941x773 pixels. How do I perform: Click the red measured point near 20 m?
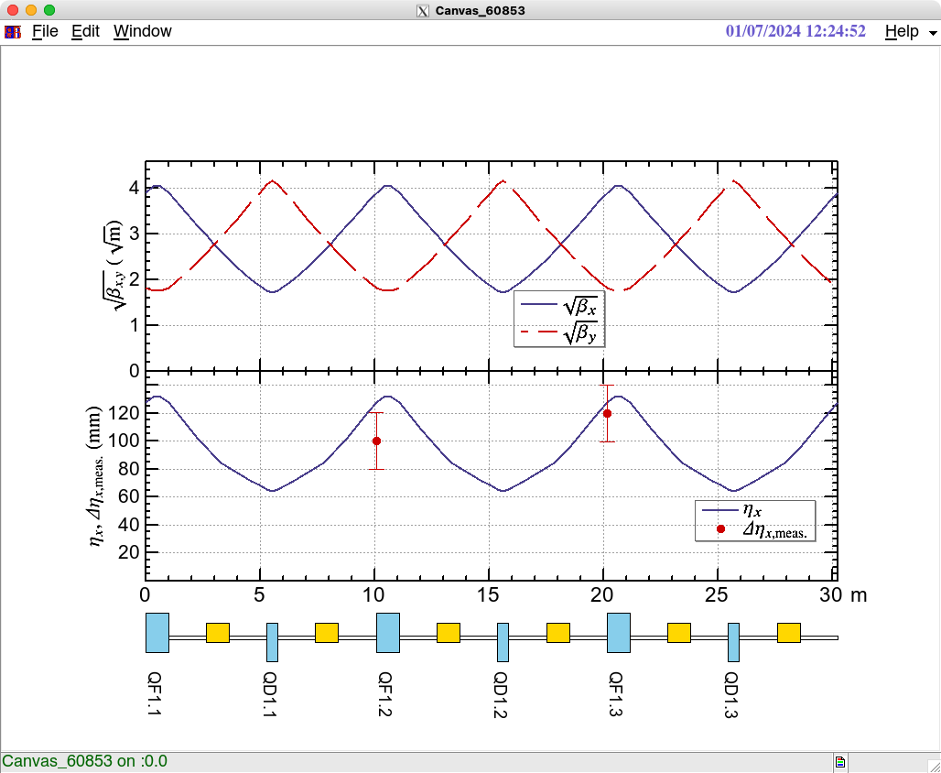pyautogui.click(x=607, y=413)
